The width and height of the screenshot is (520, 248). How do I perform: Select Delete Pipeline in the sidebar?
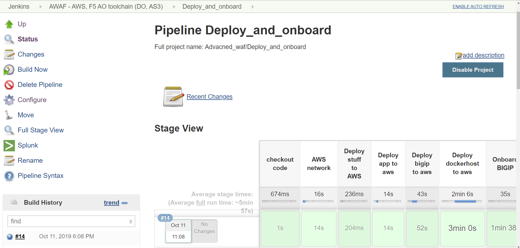pyautogui.click(x=40, y=85)
